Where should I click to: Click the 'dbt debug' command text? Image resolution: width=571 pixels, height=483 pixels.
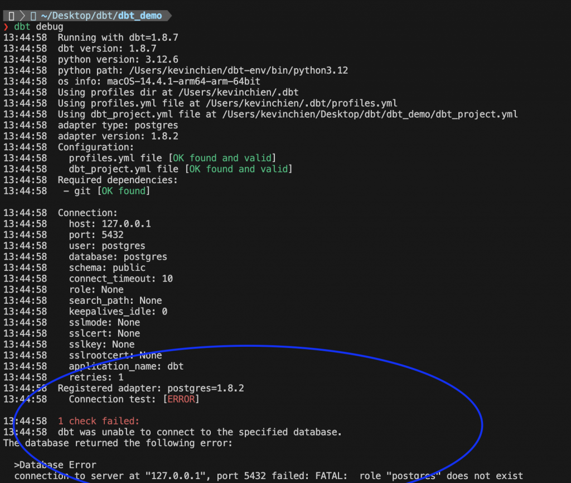click(38, 27)
